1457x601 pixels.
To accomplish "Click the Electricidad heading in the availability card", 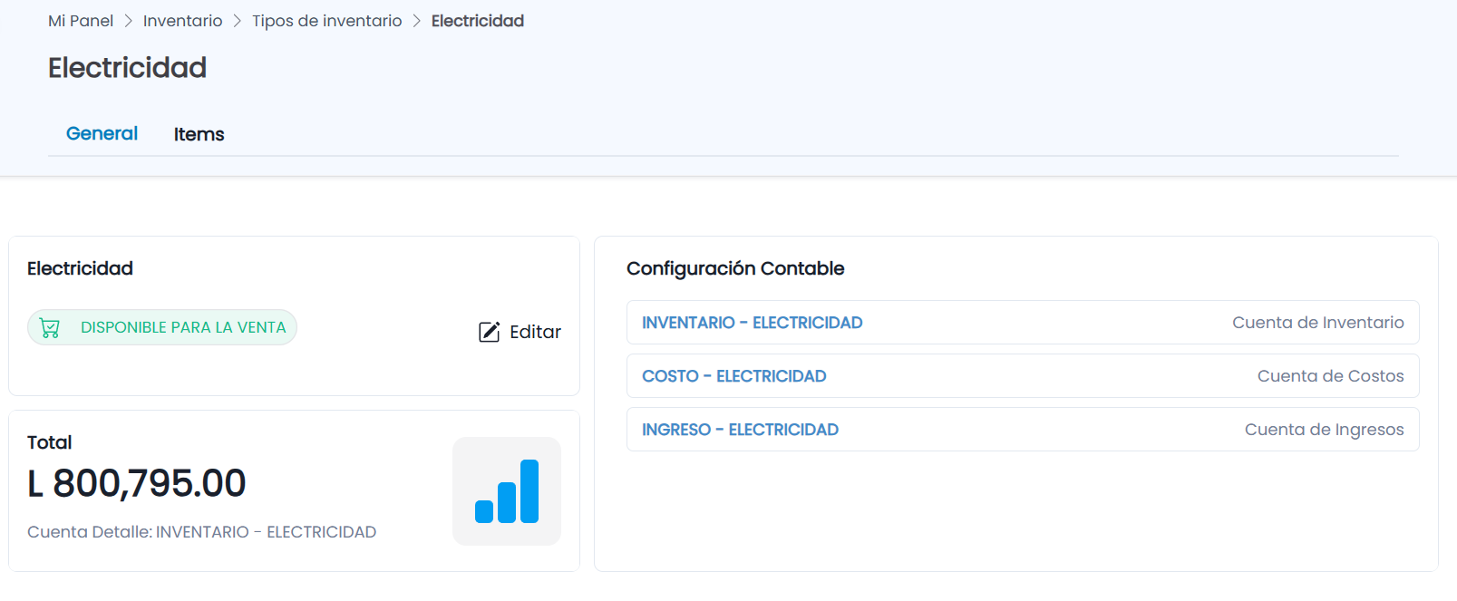I will click(80, 268).
